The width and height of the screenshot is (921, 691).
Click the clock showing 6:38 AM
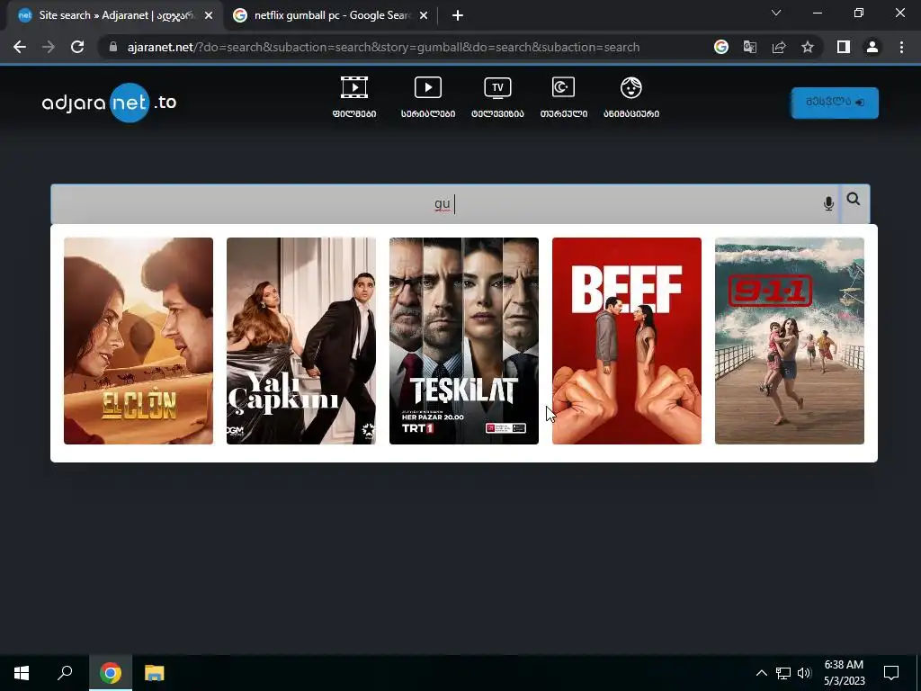click(x=844, y=665)
